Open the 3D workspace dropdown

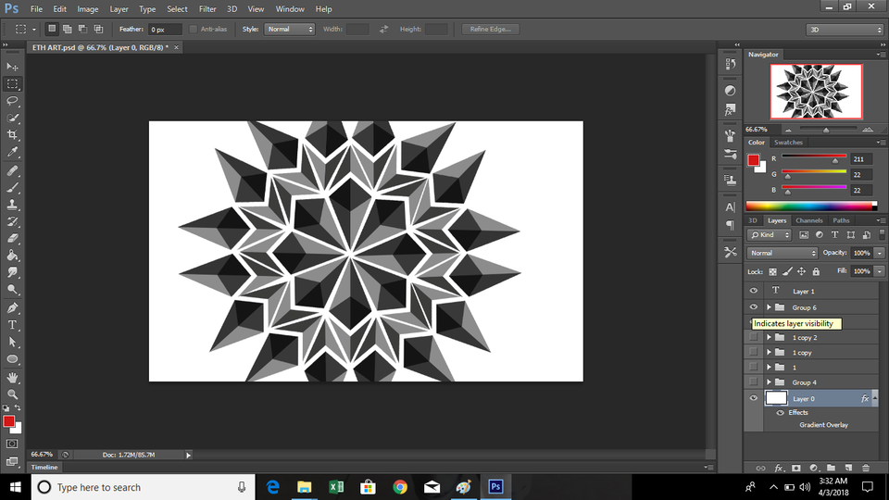coord(843,30)
